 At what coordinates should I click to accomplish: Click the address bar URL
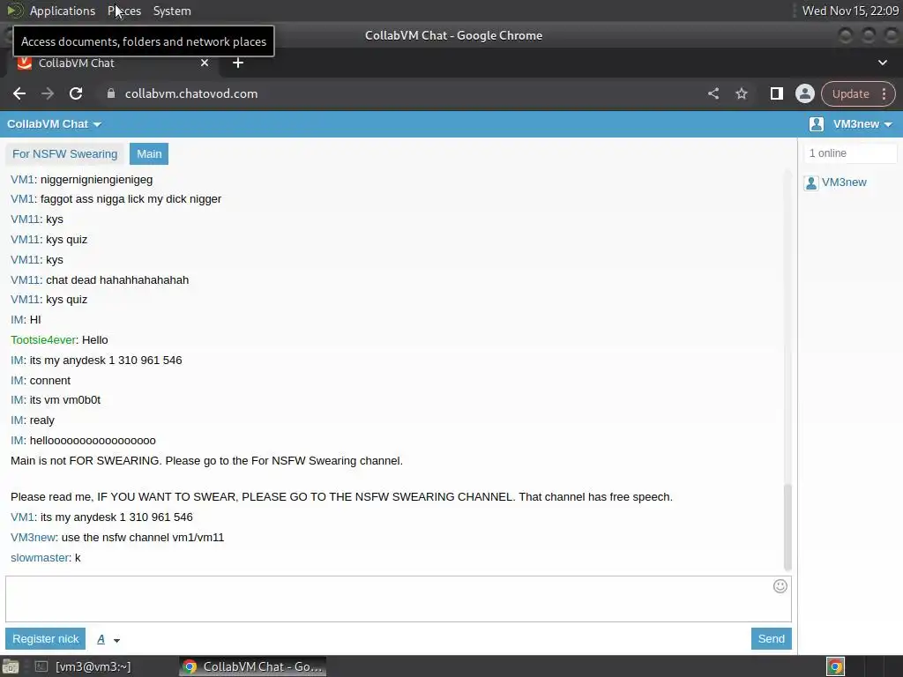coord(191,93)
